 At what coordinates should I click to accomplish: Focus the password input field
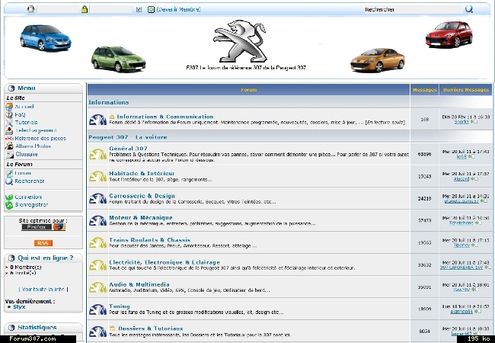coord(110,9)
